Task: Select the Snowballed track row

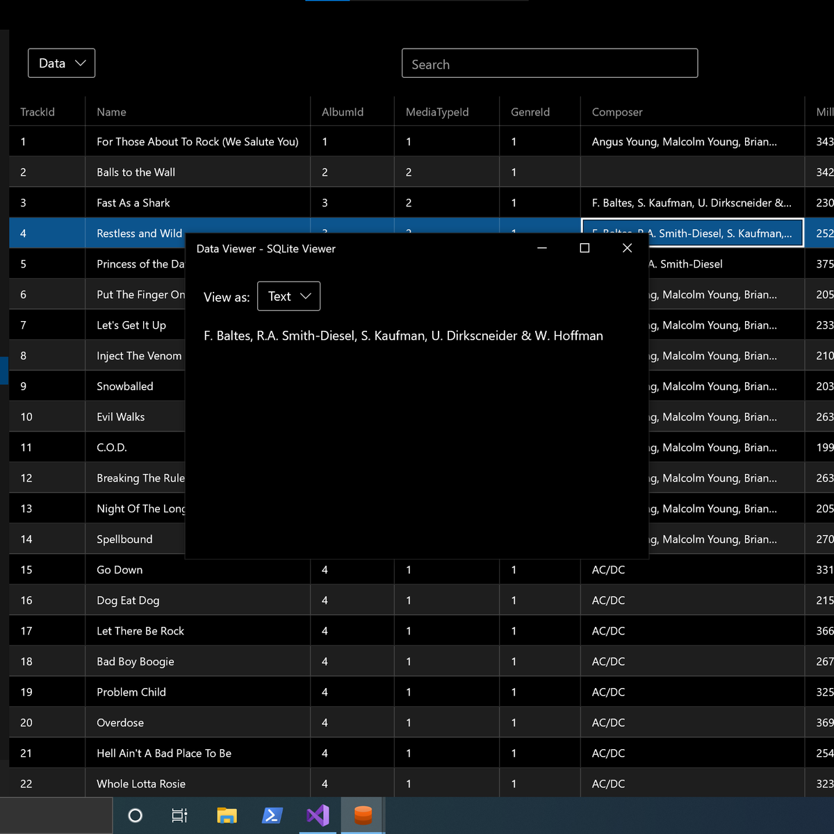Action: click(x=125, y=386)
